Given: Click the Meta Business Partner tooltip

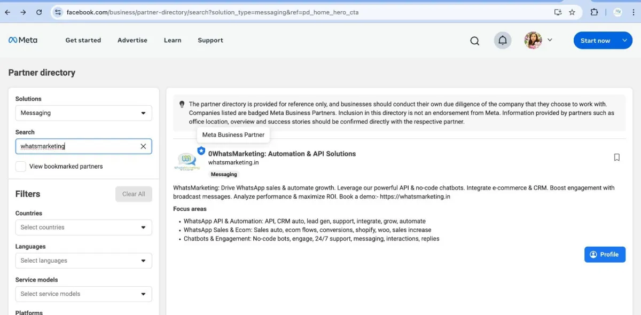Looking at the screenshot, I should [x=233, y=135].
